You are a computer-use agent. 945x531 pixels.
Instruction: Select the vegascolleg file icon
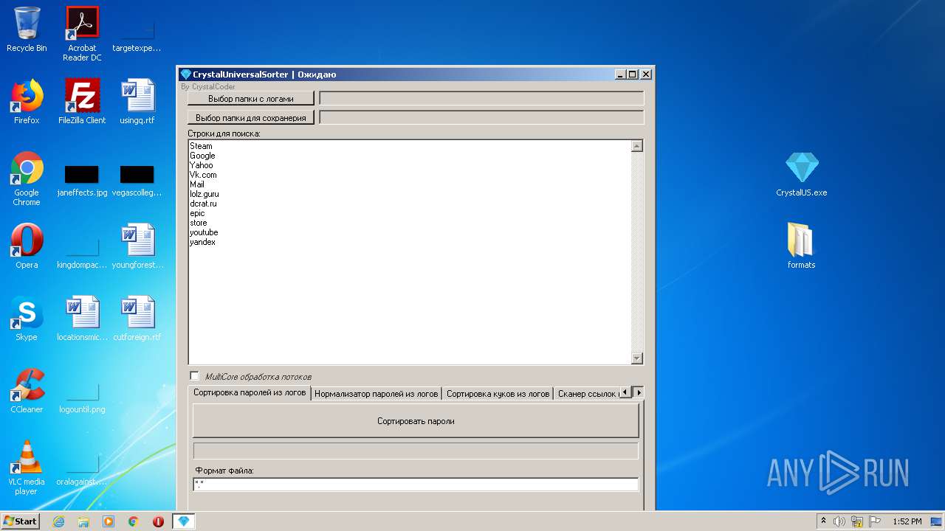coord(137,181)
